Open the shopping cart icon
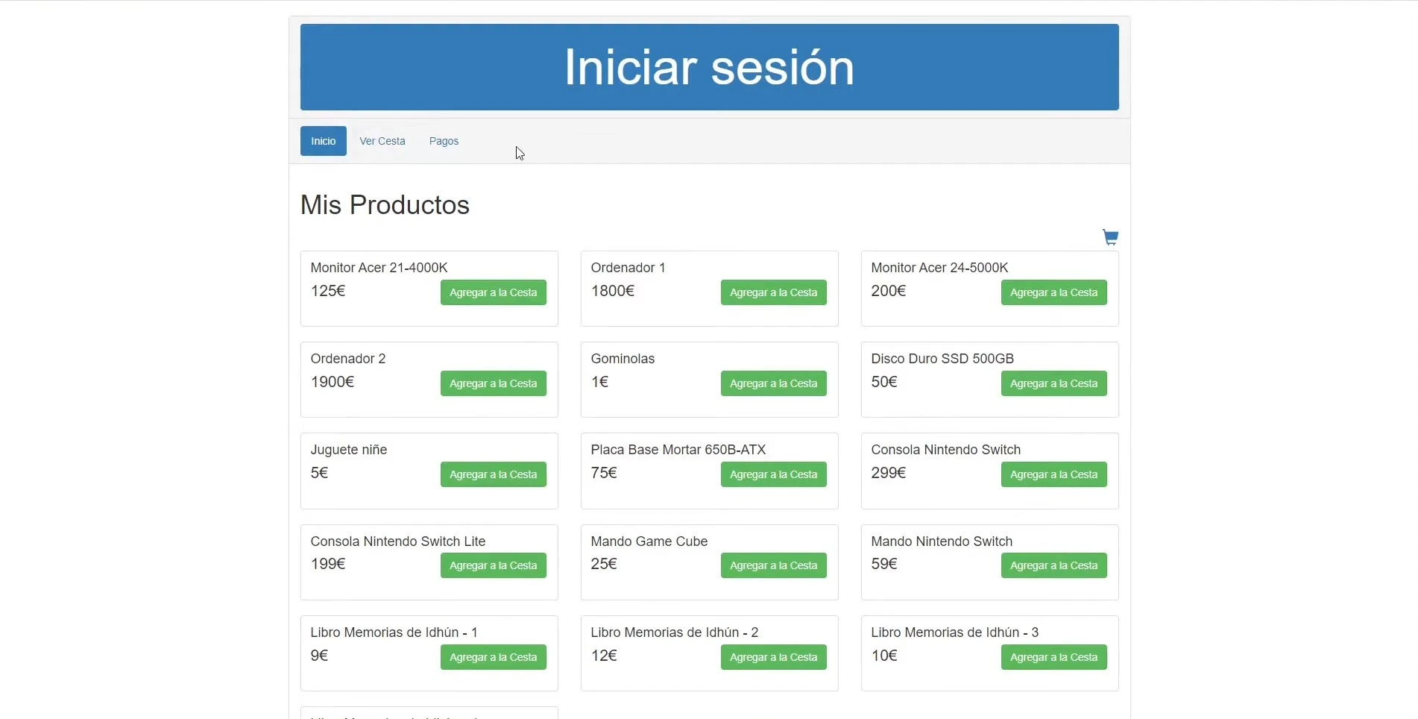Screen dimensions: 1418x719 point(1110,237)
